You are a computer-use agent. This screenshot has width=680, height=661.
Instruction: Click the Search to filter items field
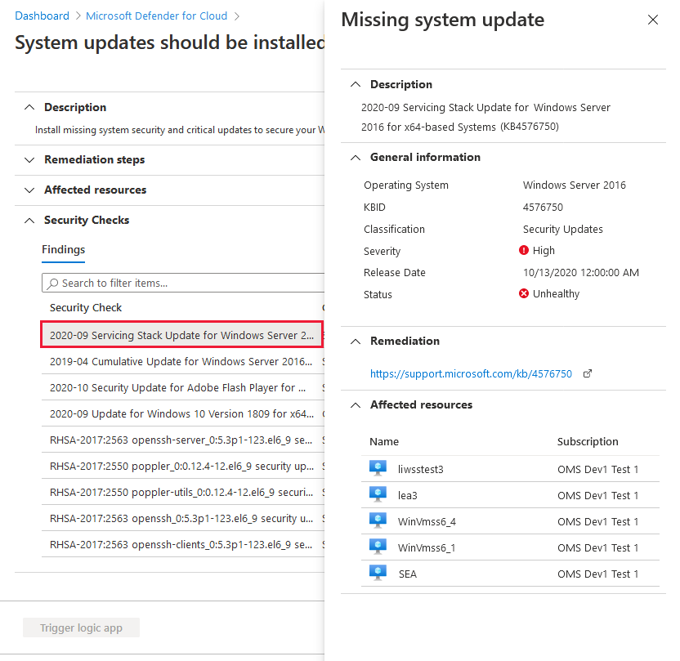[183, 283]
